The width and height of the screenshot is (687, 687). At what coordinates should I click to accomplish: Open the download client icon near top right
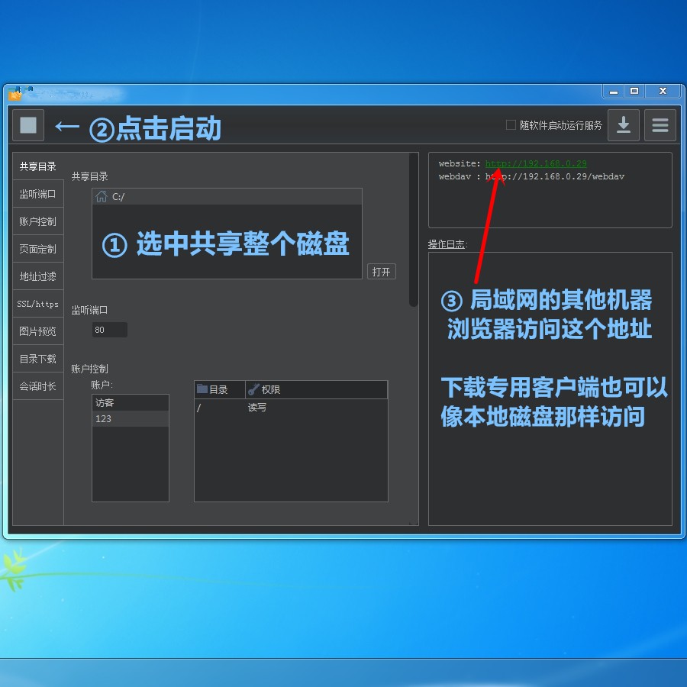point(623,125)
